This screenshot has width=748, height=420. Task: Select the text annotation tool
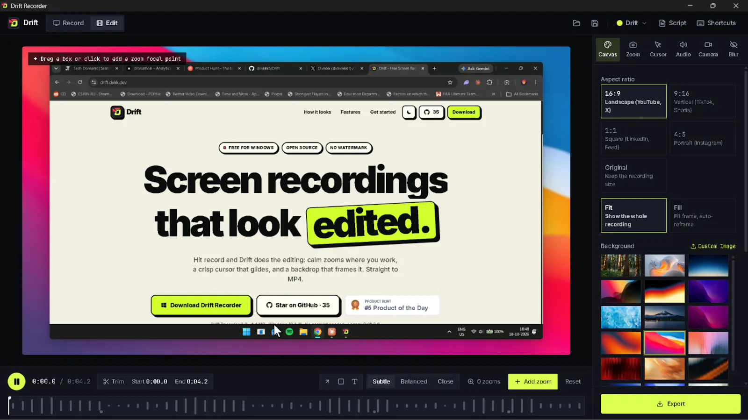354,381
